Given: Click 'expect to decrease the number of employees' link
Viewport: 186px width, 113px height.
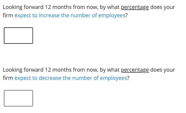Looking at the screenshot, I should coord(71,78).
